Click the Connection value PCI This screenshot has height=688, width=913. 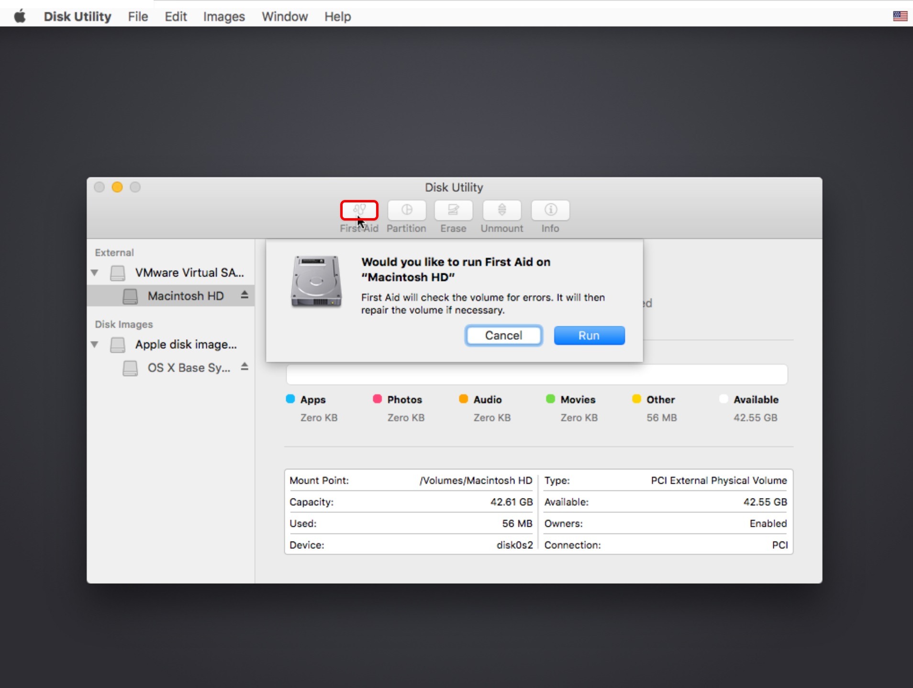tap(780, 545)
